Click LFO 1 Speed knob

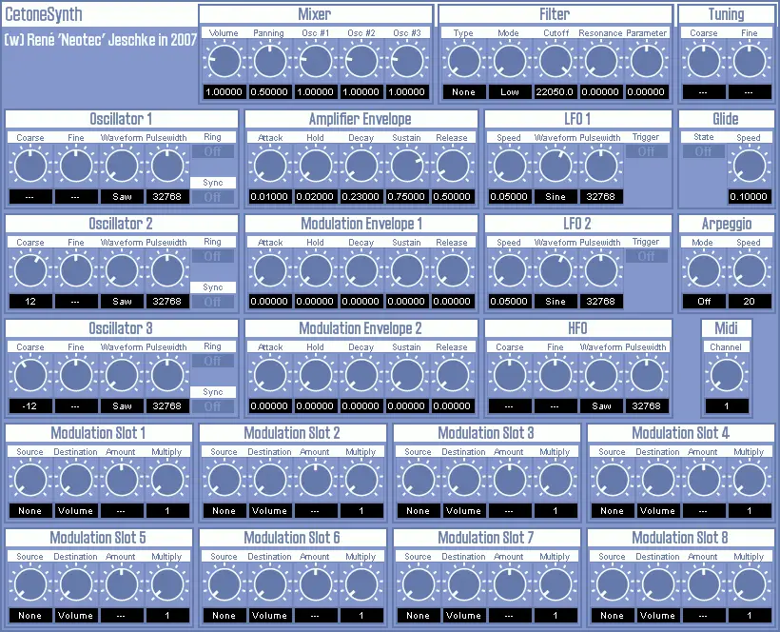pyautogui.click(x=510, y=166)
